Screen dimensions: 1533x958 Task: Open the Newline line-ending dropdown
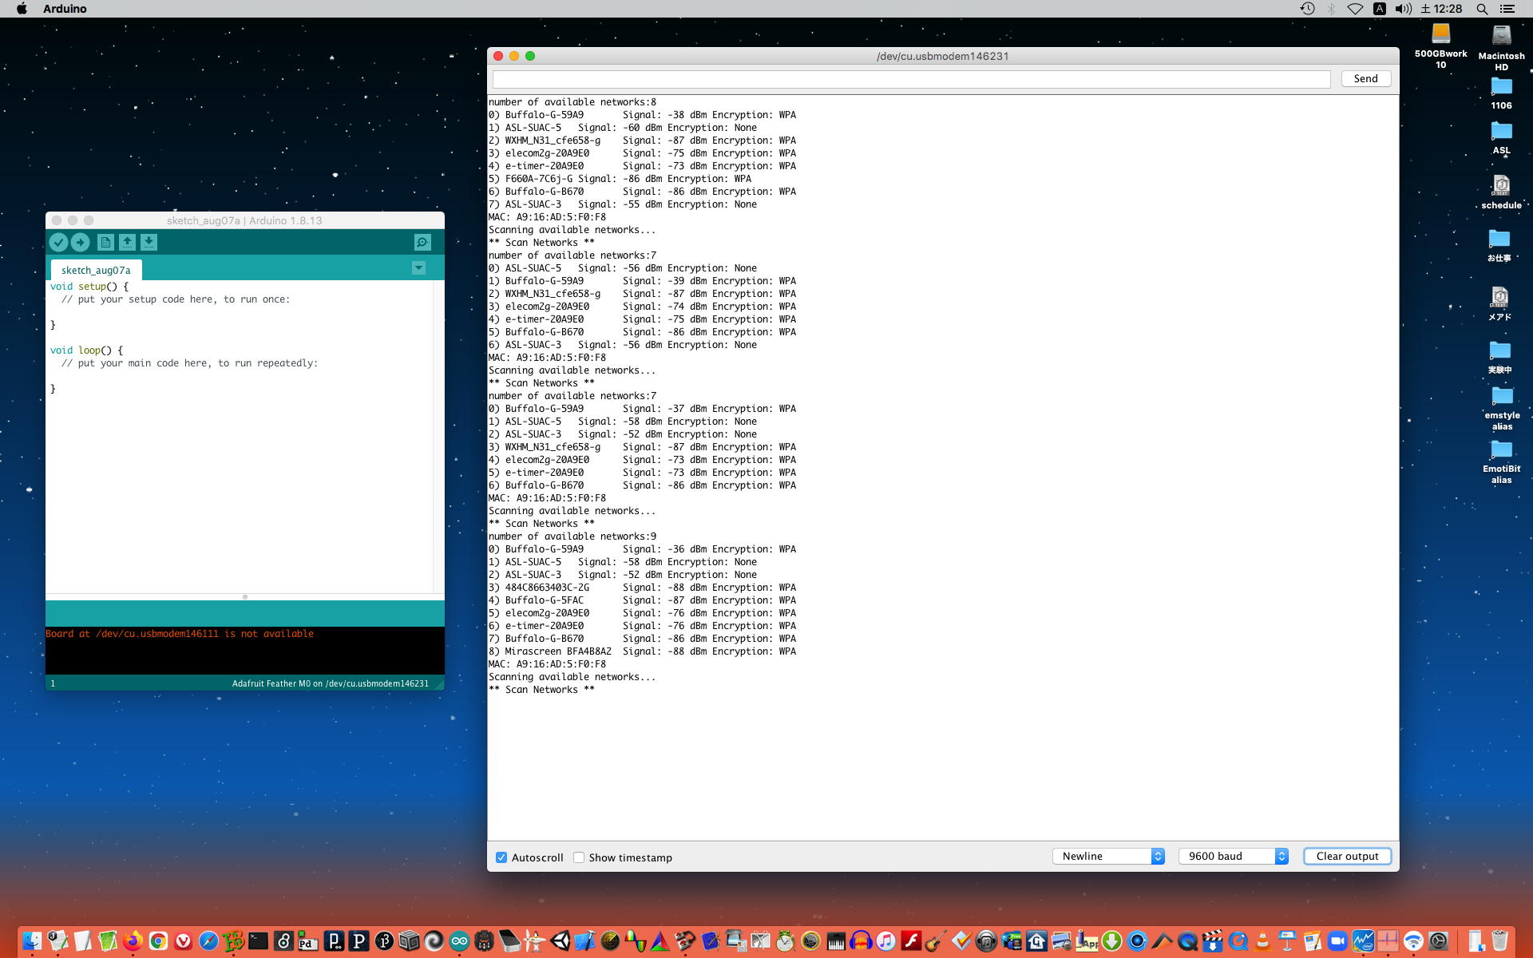[1108, 856]
